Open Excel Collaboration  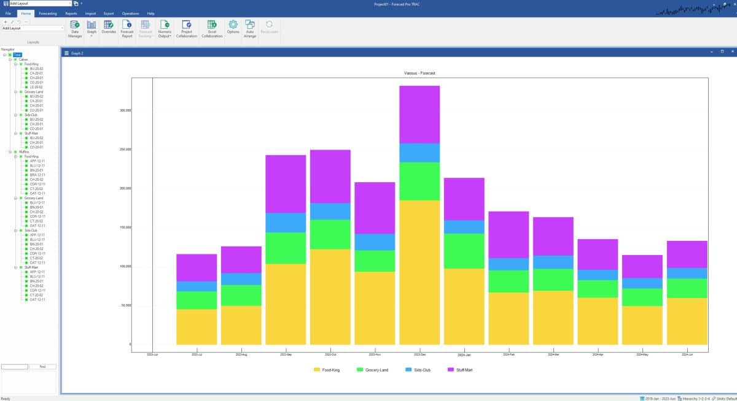212,29
